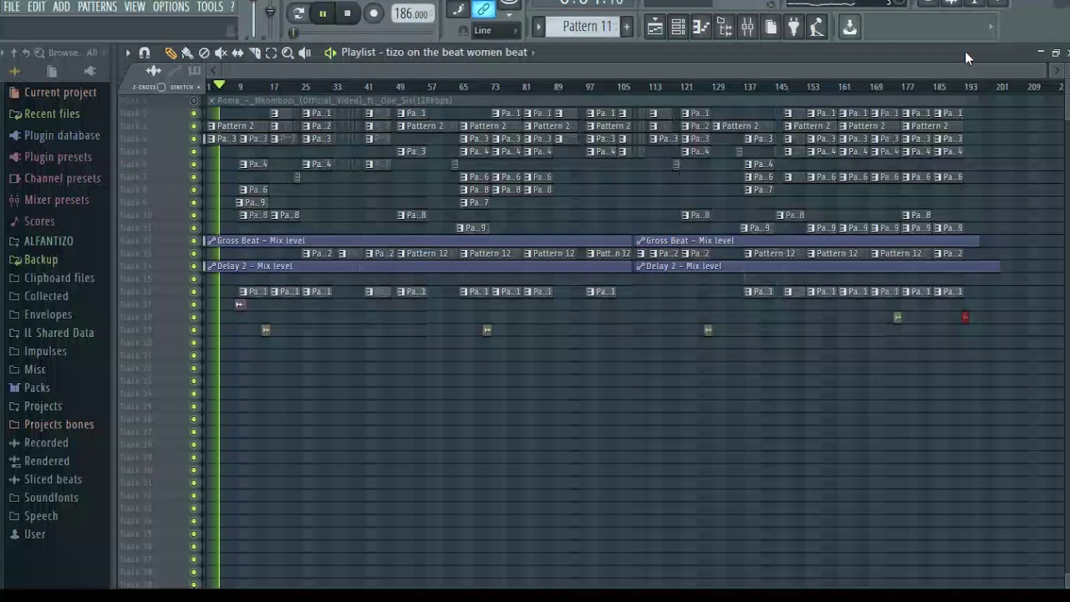The width and height of the screenshot is (1070, 602).
Task: Toggle pattern/song loop mode button
Action: tap(298, 13)
